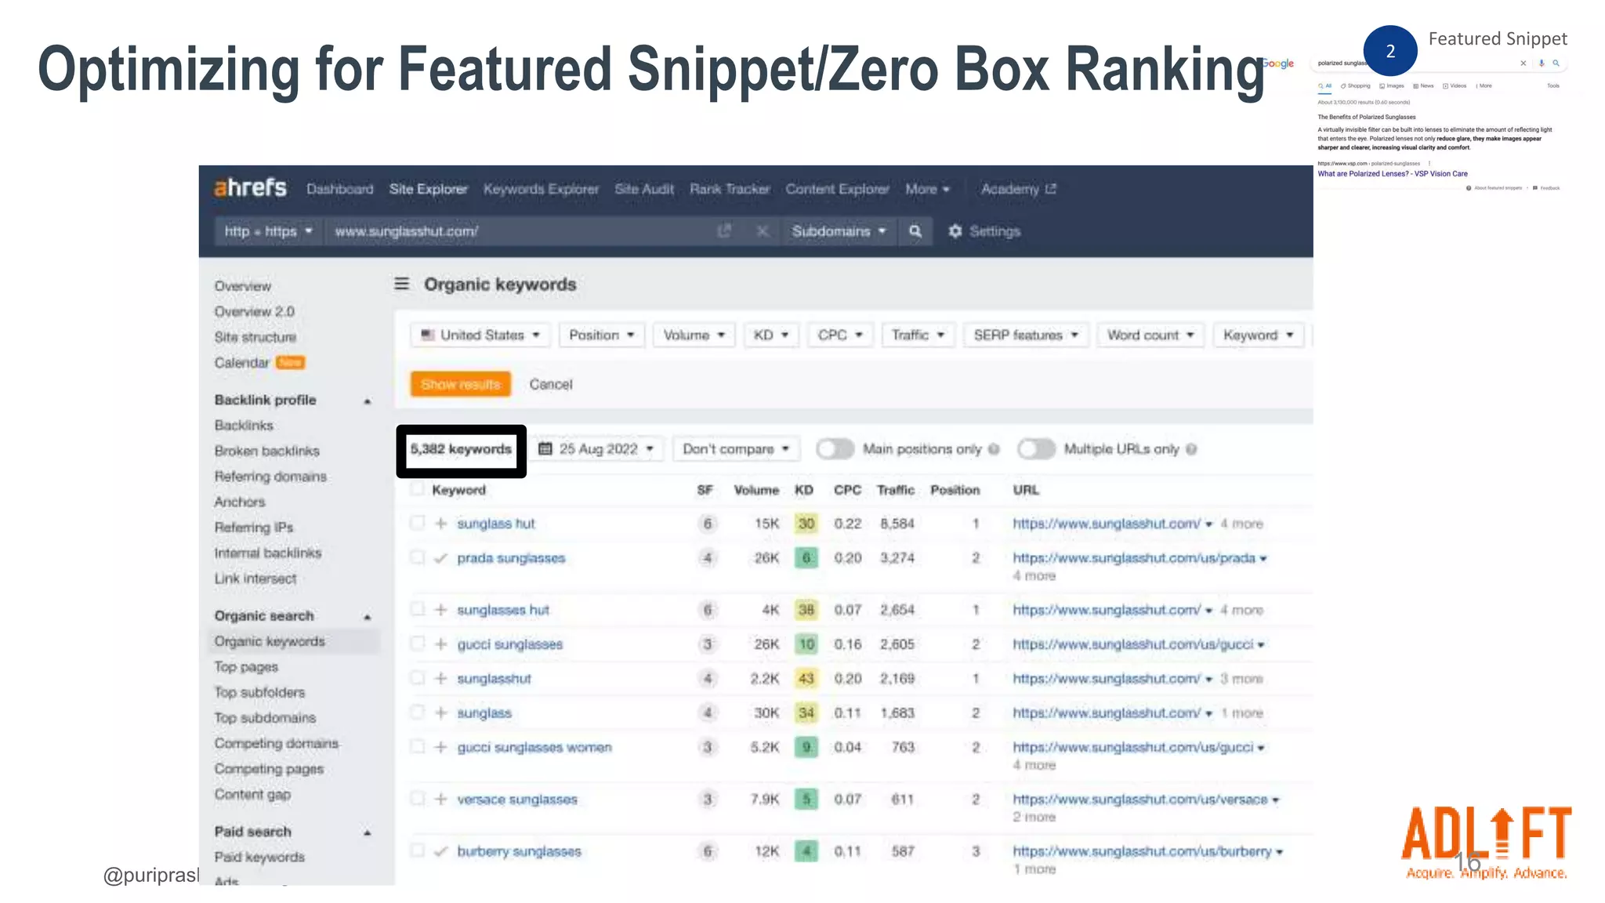Select Top pages in sidebar

246,667
